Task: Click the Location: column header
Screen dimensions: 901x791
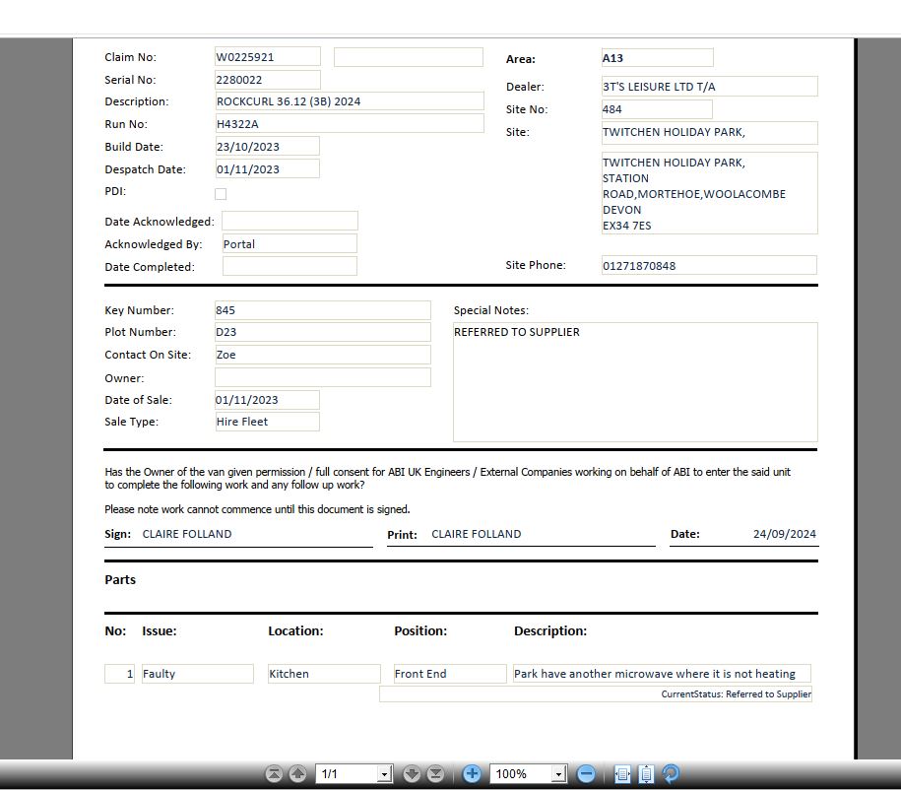Action: click(295, 631)
